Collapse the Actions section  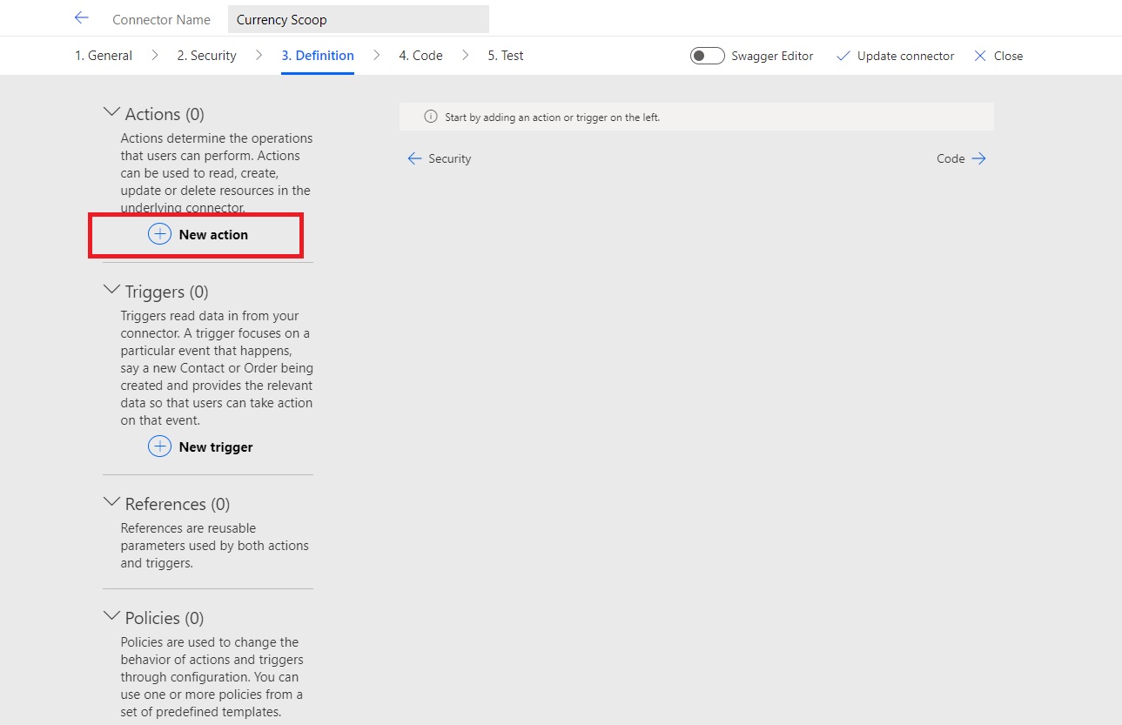111,111
